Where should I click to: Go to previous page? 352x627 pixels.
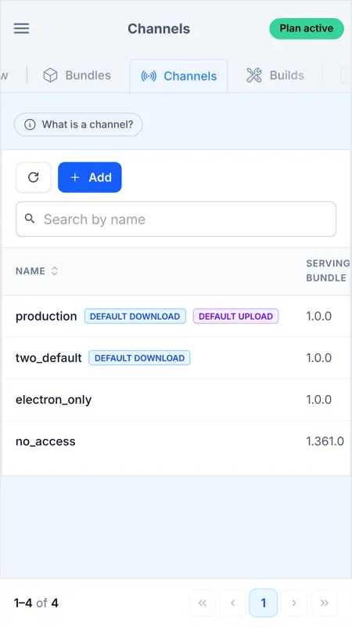(232, 603)
